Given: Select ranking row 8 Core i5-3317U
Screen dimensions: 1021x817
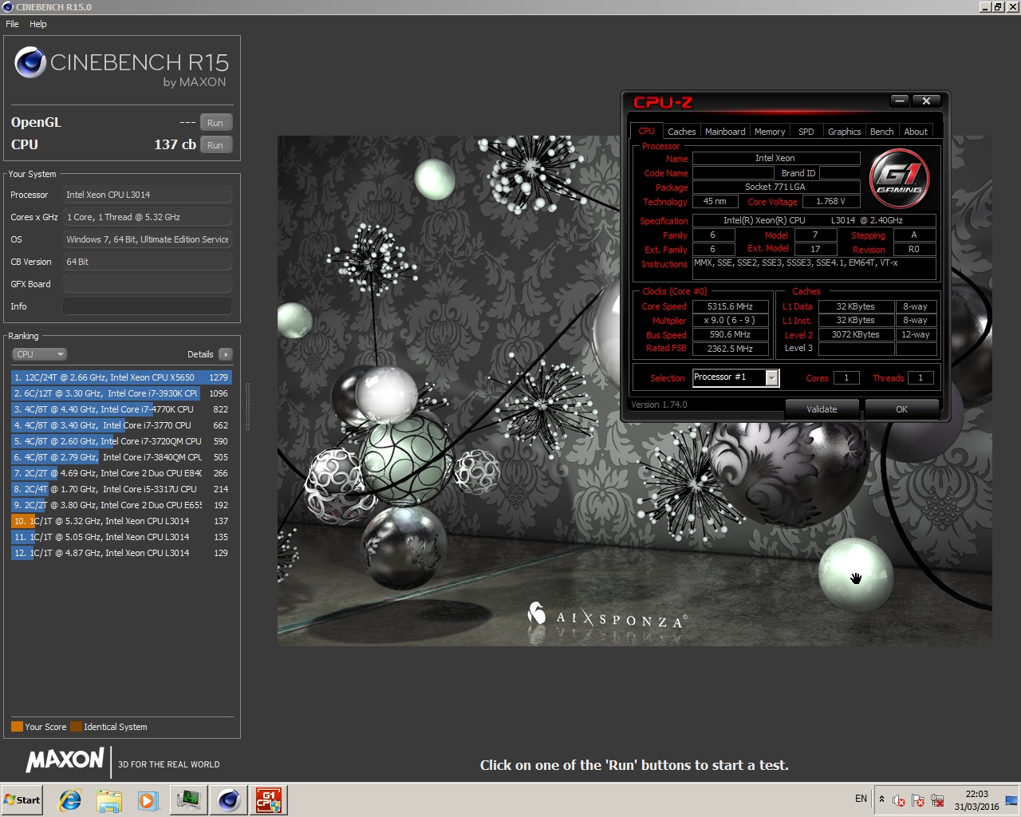Looking at the screenshot, I should tap(121, 489).
